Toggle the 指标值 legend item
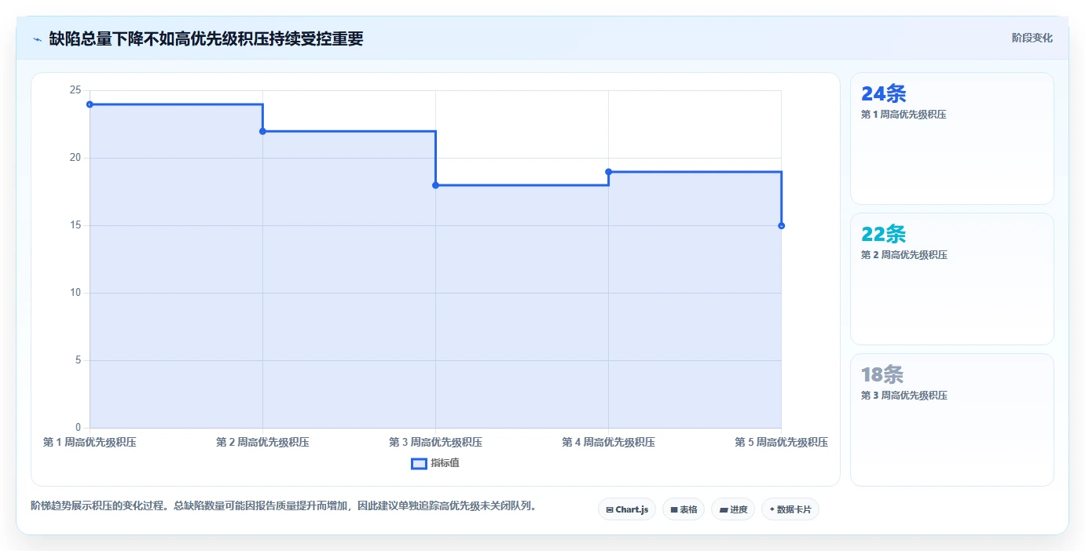Screen dimensions: 1085x551 [x=435, y=463]
